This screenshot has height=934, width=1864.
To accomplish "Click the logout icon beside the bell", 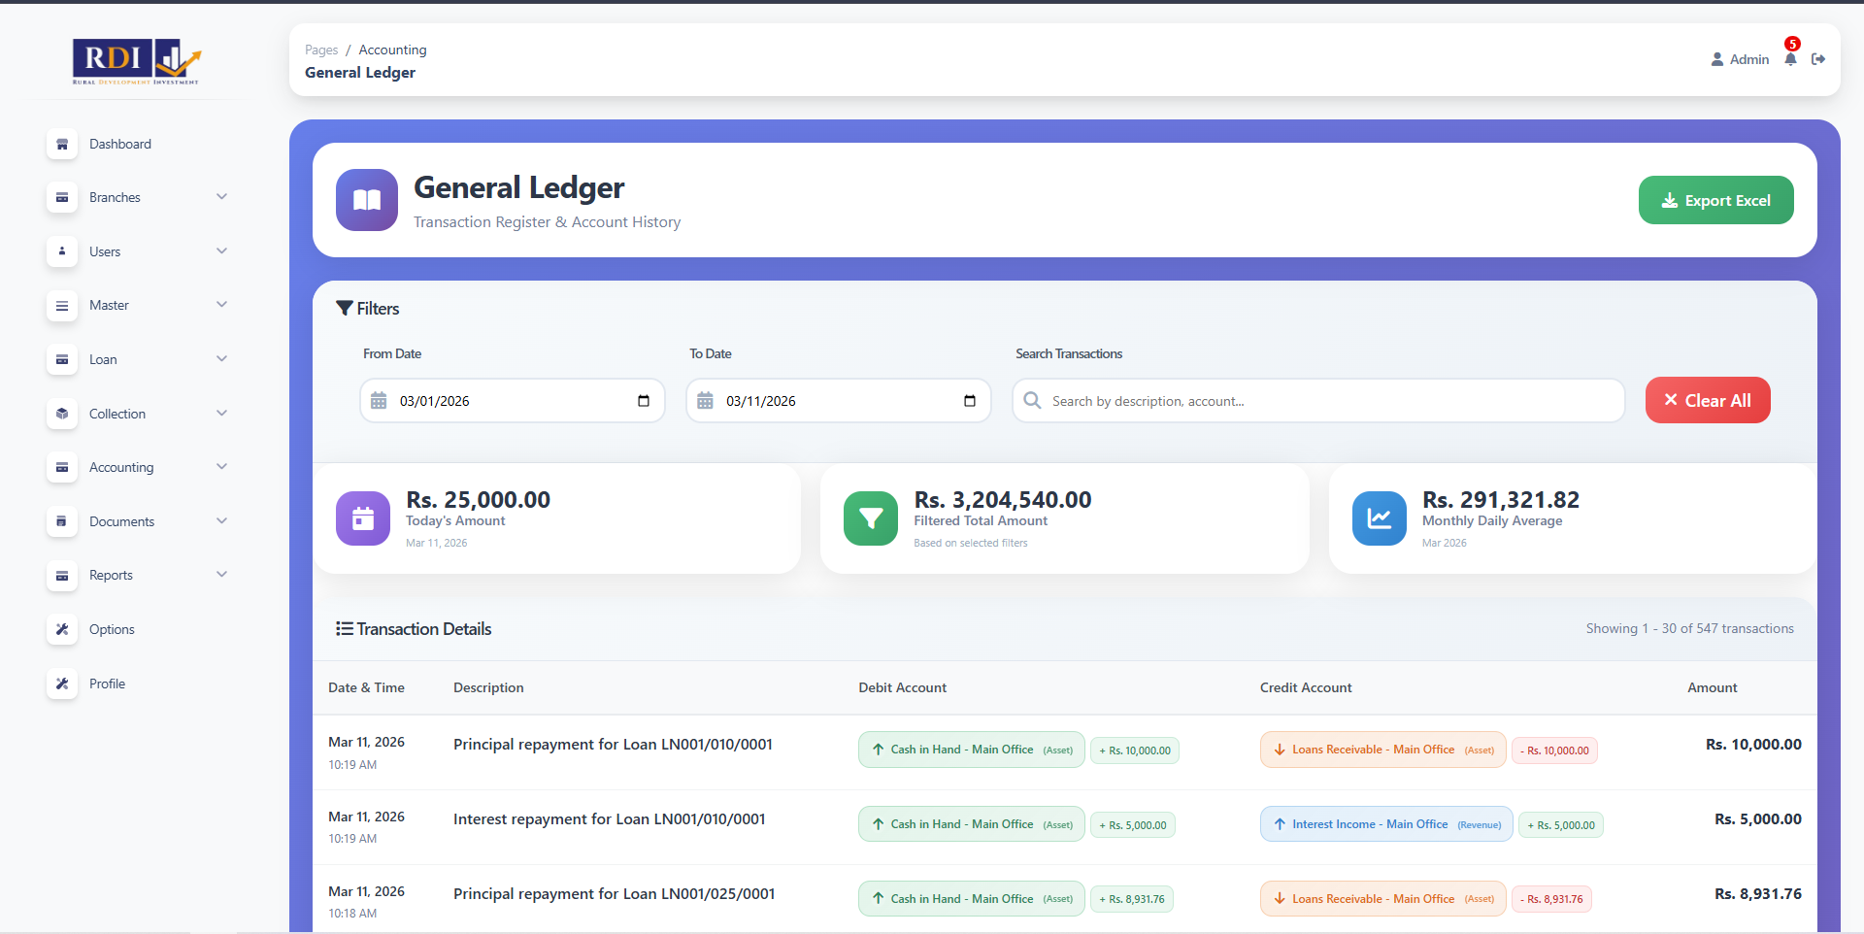I will click(1818, 59).
